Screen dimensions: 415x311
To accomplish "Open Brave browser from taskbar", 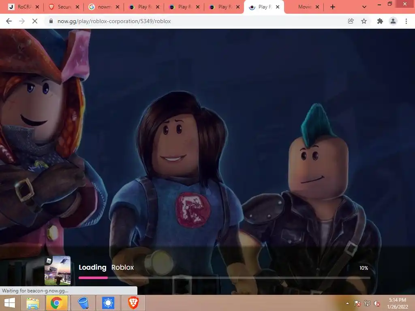I will click(x=133, y=303).
